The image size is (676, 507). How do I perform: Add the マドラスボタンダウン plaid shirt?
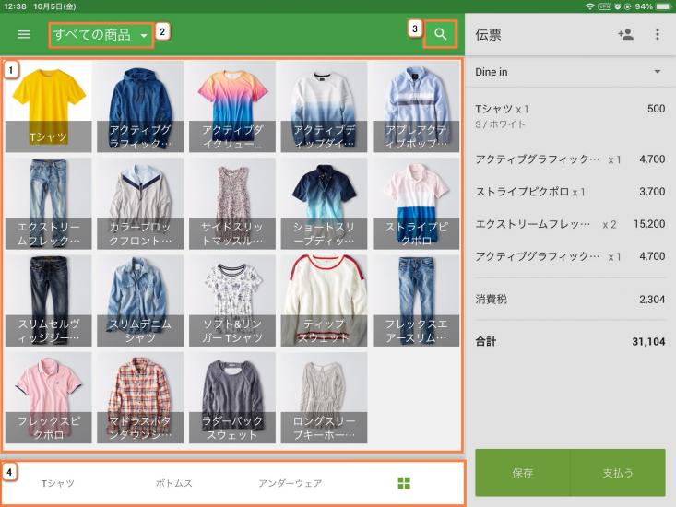[140, 397]
